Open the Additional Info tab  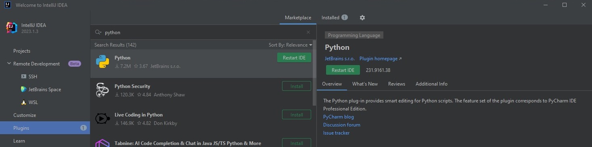point(431,84)
